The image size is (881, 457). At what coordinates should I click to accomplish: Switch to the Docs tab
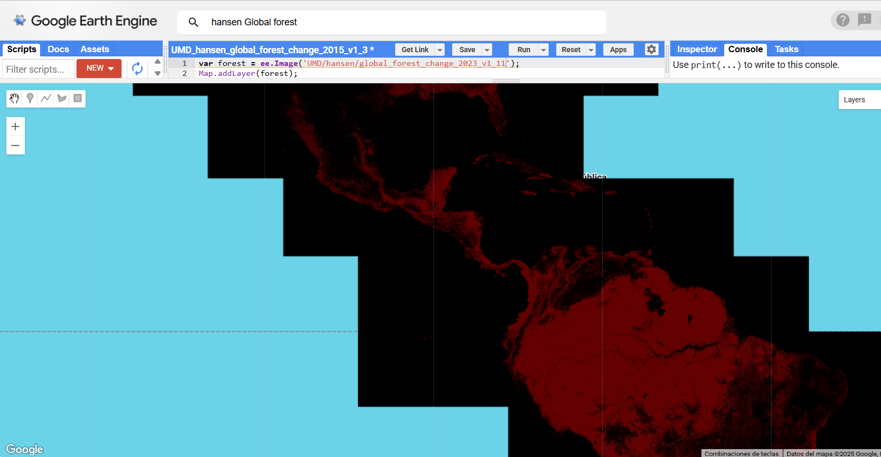[x=58, y=49]
